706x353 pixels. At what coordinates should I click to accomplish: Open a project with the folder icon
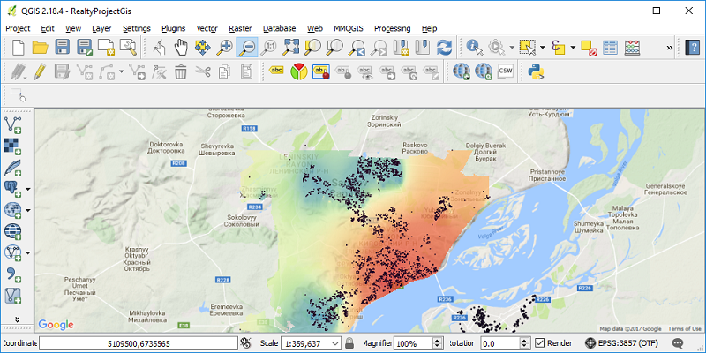tap(40, 48)
